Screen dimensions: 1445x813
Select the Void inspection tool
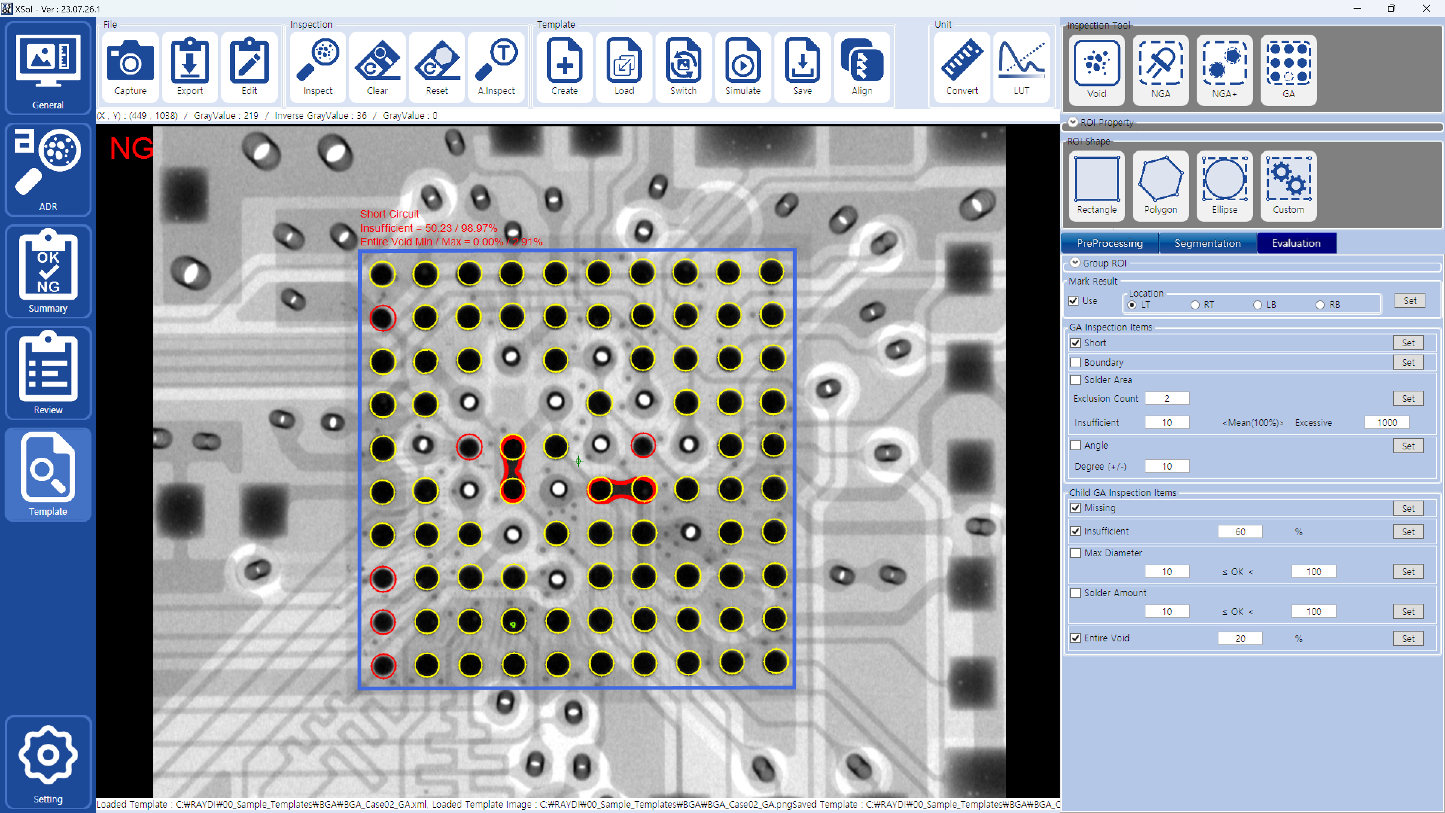click(x=1096, y=69)
